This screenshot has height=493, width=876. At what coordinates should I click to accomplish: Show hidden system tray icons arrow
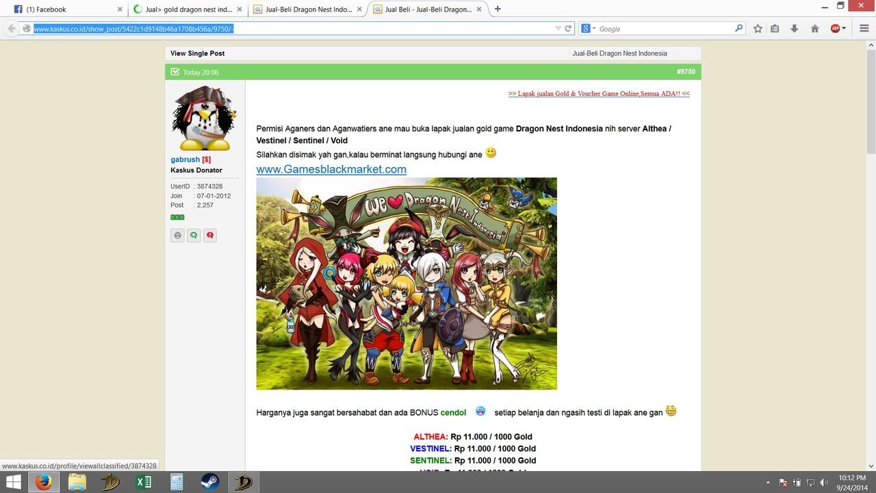point(768,482)
